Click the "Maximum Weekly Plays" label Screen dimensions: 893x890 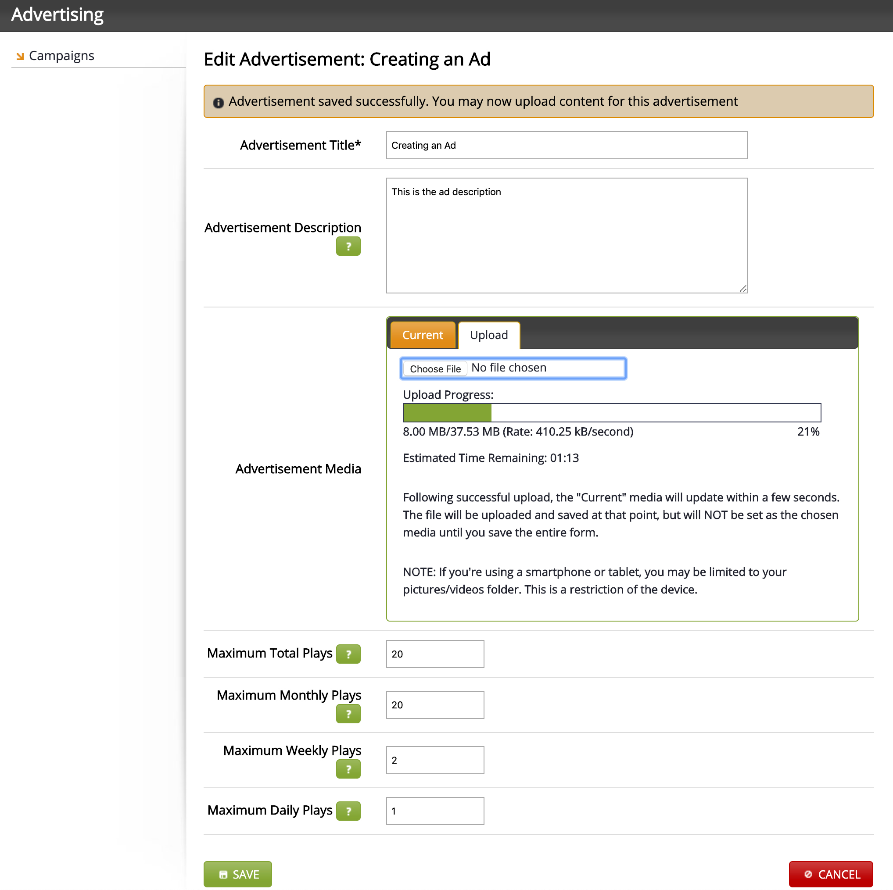click(292, 751)
